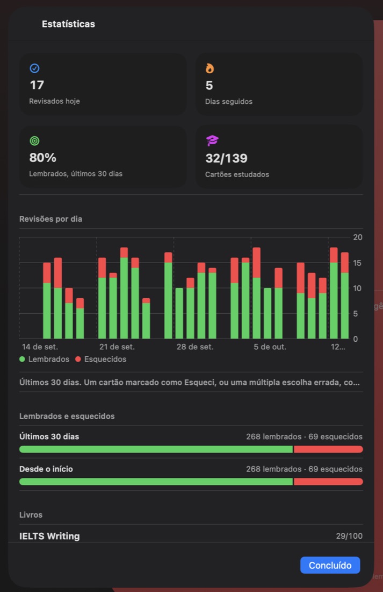Image resolution: width=383 pixels, height=592 pixels.
Task: Click the purple graduation cap icon
Action: [x=212, y=140]
